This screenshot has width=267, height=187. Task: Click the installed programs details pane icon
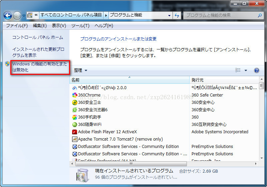point(82,175)
